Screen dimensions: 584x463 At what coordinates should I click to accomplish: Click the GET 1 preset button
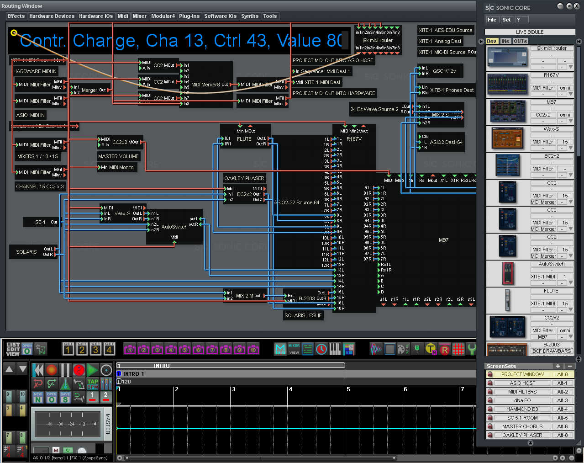(x=68, y=349)
